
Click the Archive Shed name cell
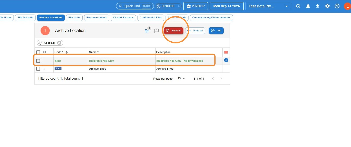click(x=122, y=69)
